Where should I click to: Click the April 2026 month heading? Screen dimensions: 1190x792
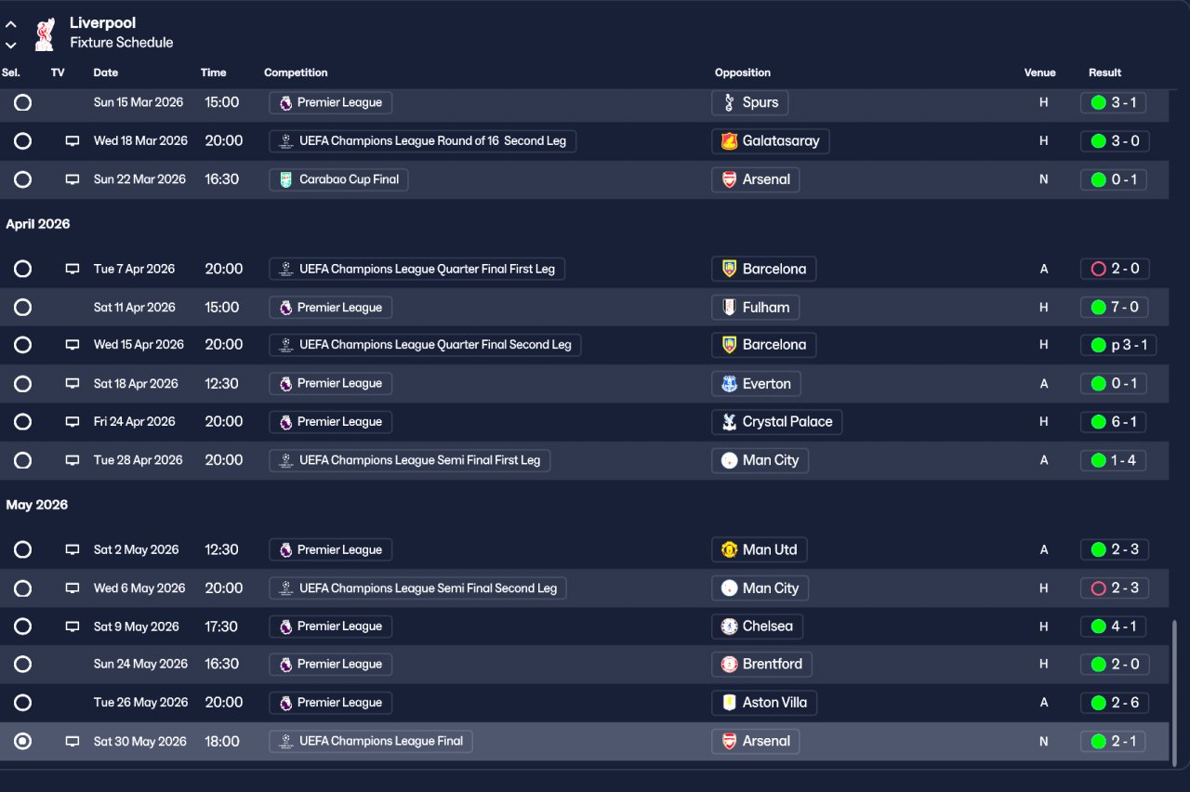point(38,225)
